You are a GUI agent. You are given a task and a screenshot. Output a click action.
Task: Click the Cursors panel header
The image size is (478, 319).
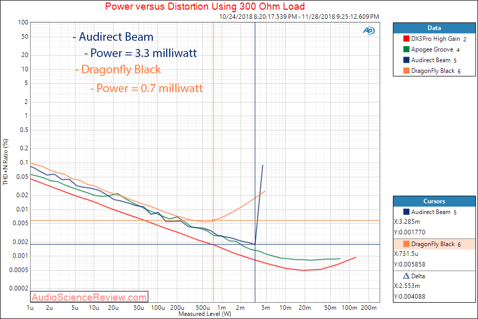tap(434, 201)
